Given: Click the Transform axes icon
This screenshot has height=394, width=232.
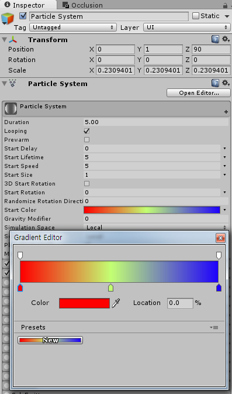Looking at the screenshot, I should [13, 40].
